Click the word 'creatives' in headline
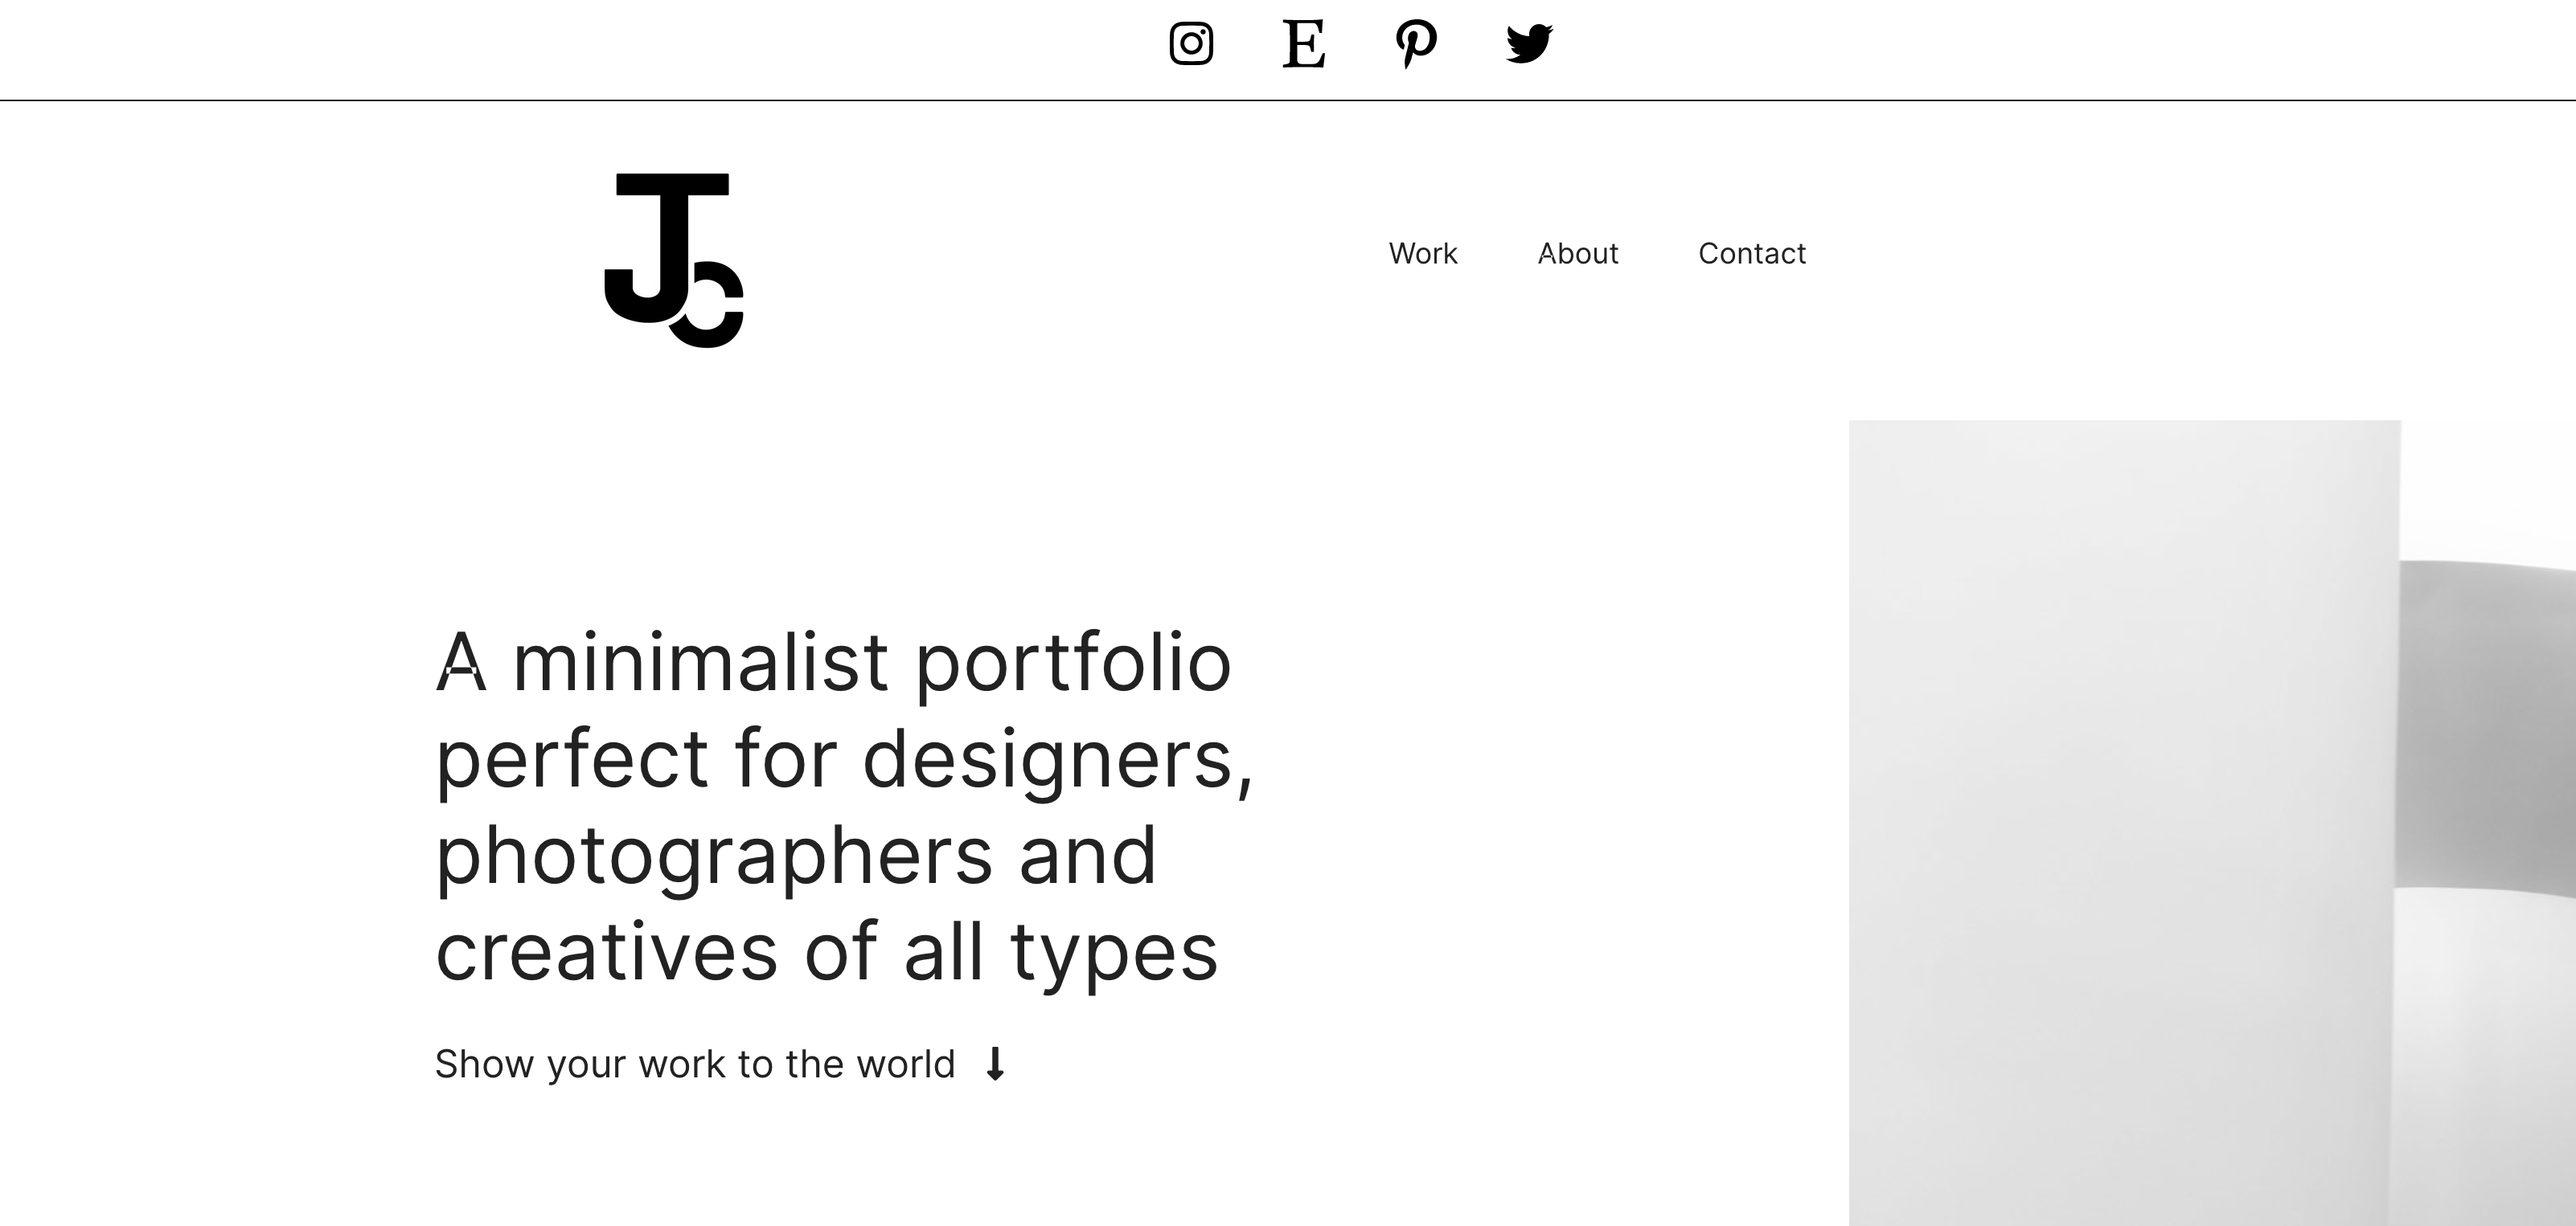The height and width of the screenshot is (1226, 2576). pos(607,951)
